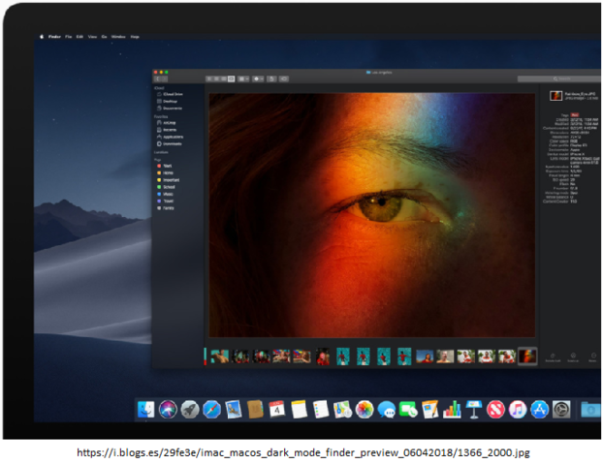Select the orange Home tag in the sidebar

coord(165,173)
